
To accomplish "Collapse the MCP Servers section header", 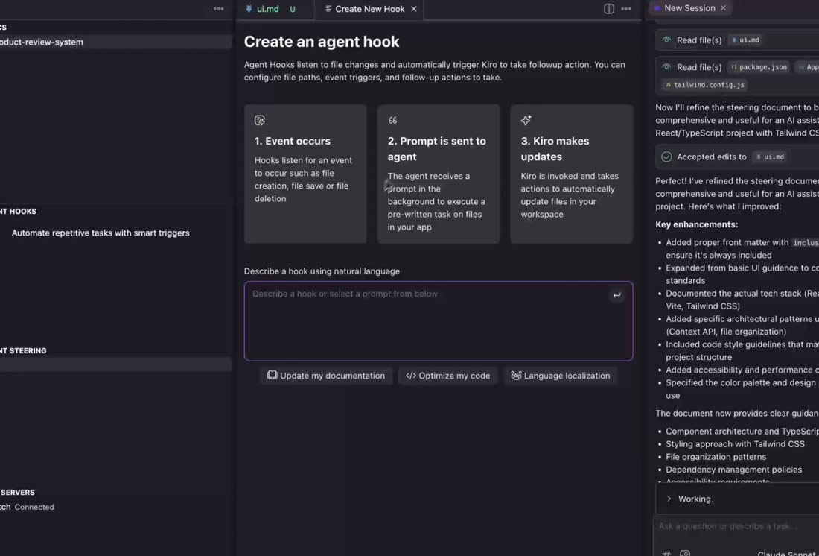I will pos(18,492).
